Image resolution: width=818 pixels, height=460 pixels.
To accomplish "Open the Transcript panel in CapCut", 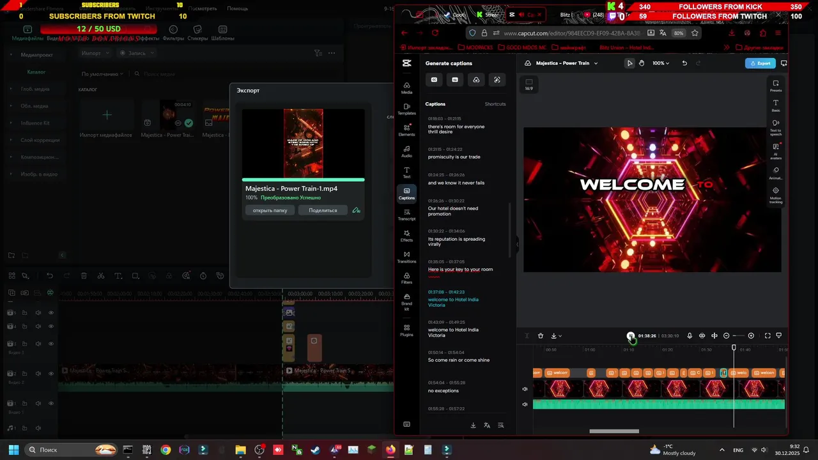I will point(406,215).
